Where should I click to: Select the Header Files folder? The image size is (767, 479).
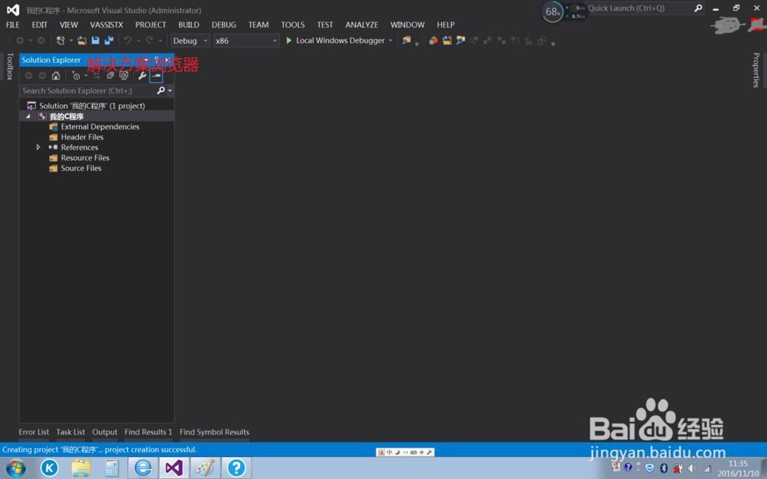(x=82, y=137)
